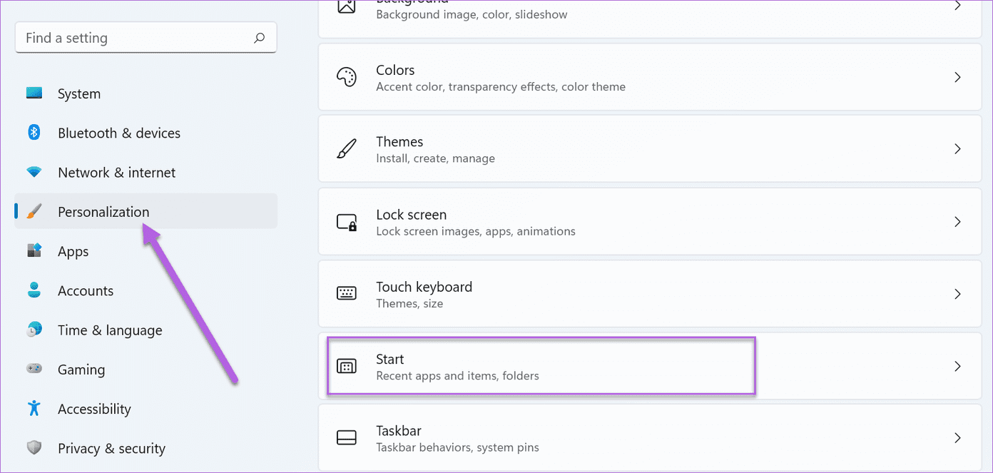
Task: Select the Time & language clock icon
Action: pos(34,330)
